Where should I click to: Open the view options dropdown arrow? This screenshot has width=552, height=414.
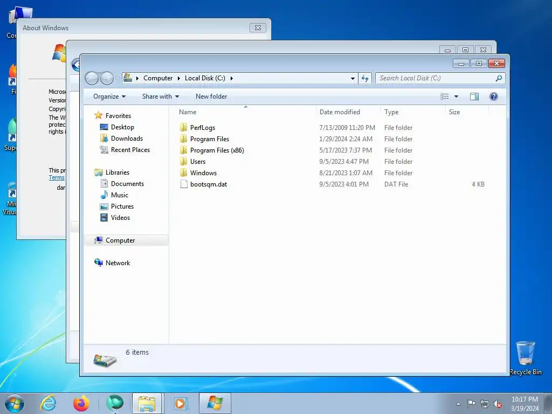(456, 96)
